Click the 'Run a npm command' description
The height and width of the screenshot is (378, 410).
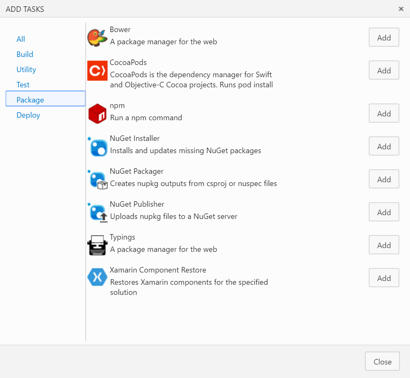click(x=146, y=118)
